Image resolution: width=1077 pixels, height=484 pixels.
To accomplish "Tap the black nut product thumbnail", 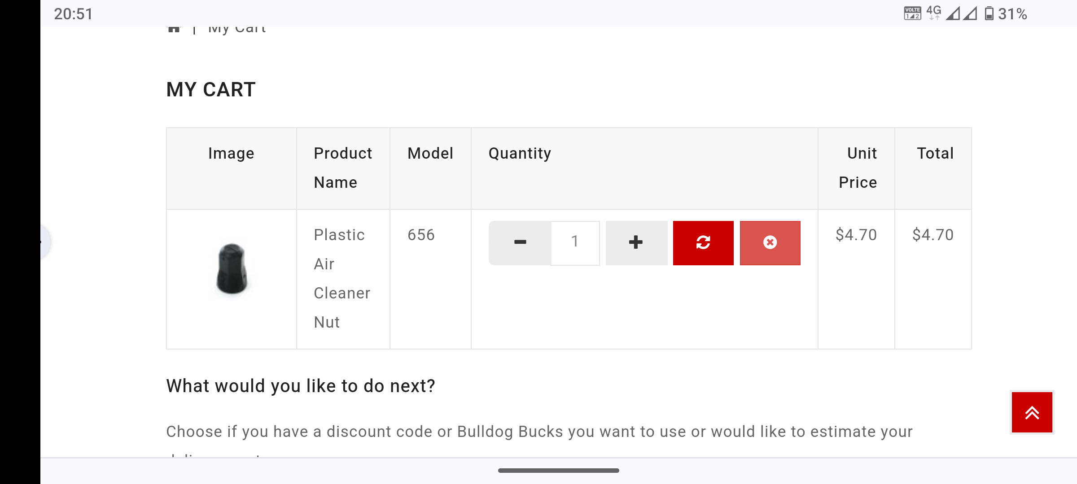I will pos(232,268).
